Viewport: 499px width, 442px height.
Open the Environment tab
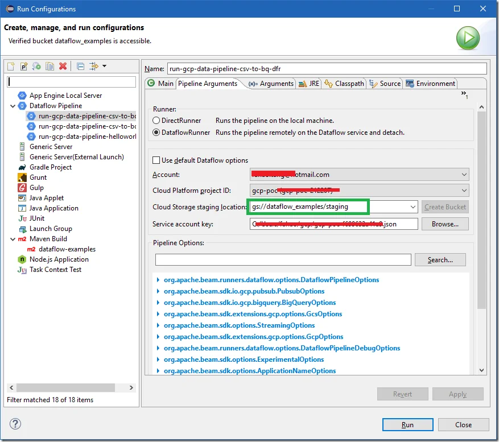point(430,84)
